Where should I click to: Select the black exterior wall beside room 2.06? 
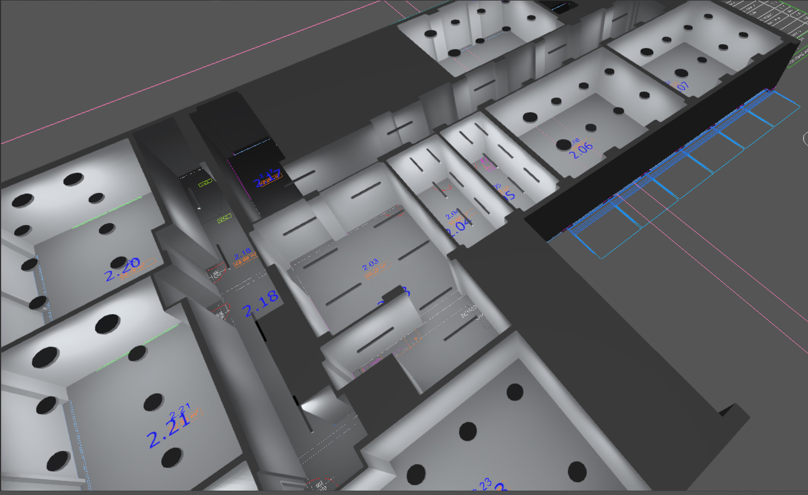pos(654,158)
